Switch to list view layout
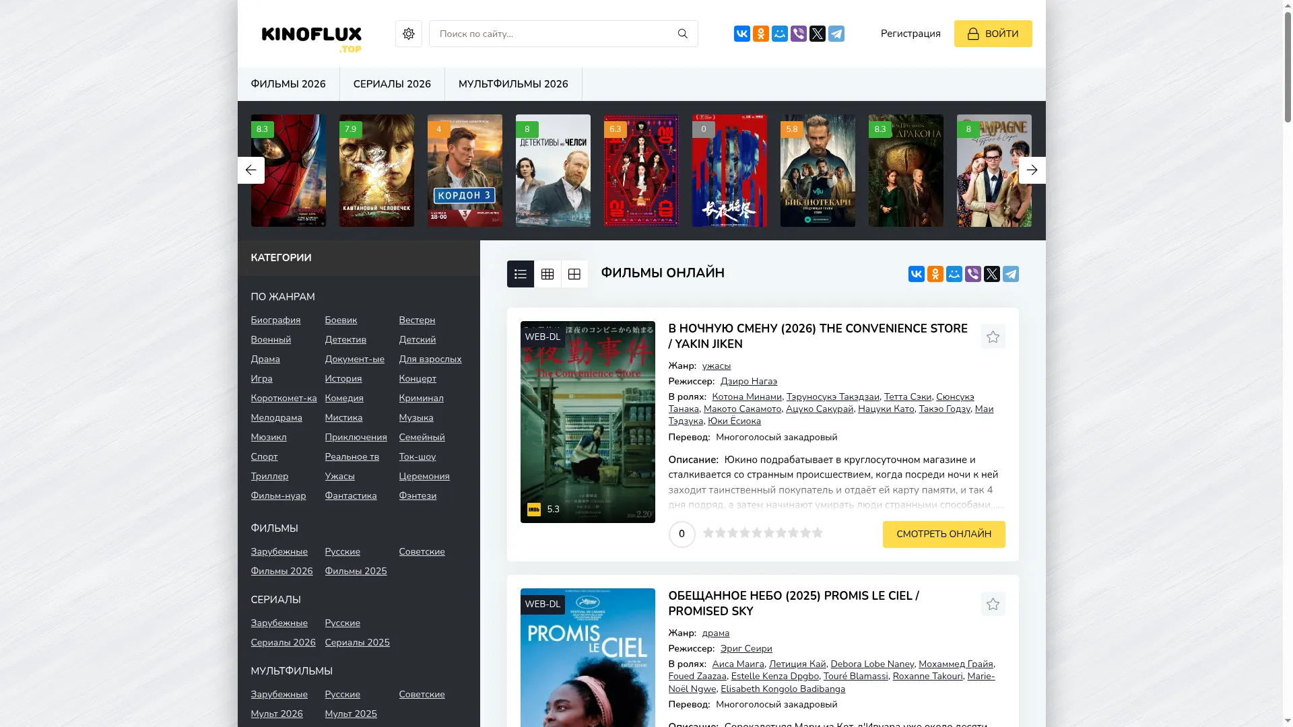Image resolution: width=1293 pixels, height=727 pixels. [521, 274]
